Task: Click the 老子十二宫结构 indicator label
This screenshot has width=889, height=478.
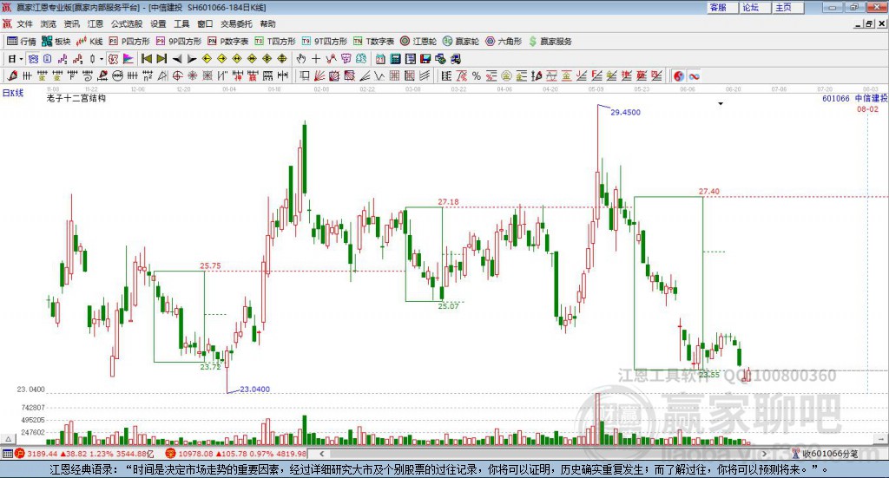Action: click(x=76, y=99)
